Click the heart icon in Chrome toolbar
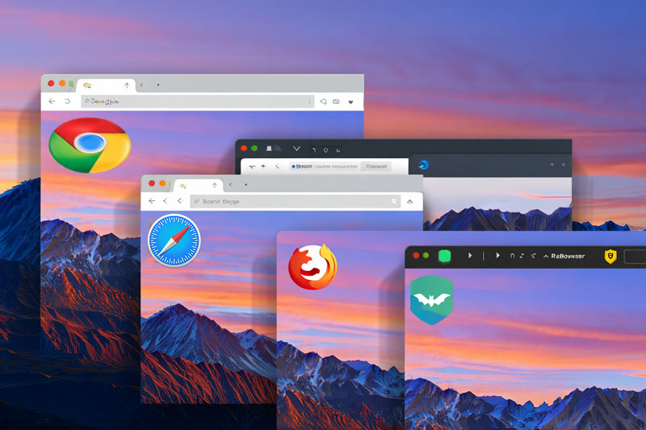 (x=350, y=102)
